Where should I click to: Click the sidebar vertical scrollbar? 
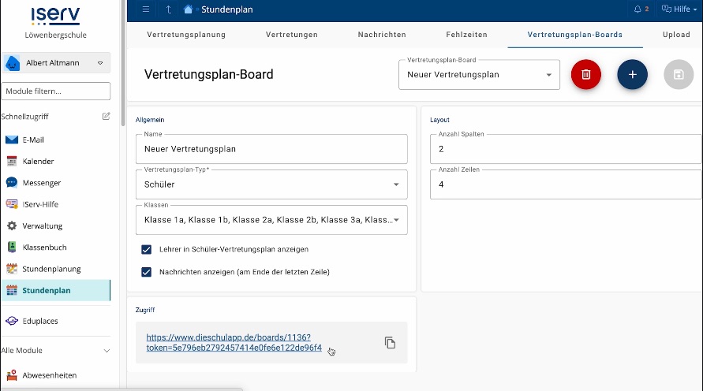point(123,63)
